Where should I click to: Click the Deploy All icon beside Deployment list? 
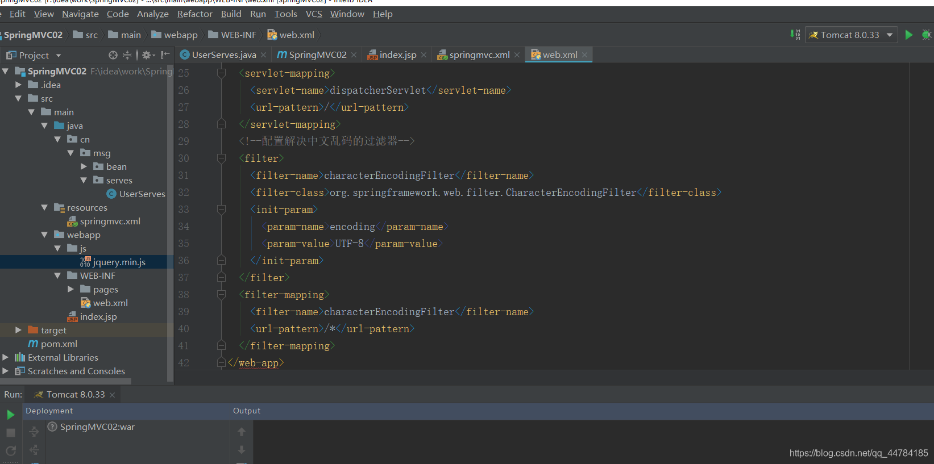pos(34,432)
